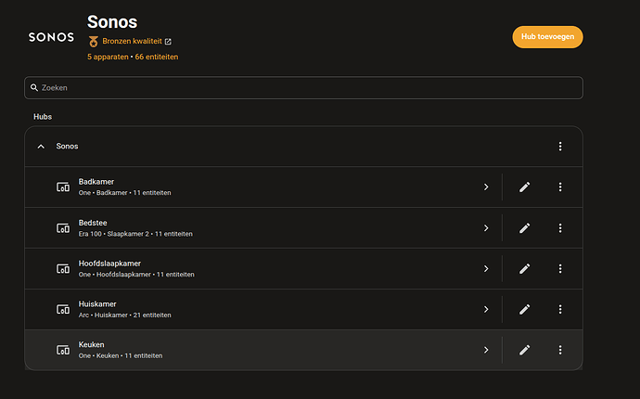Viewport: 640px width, 399px height.
Task: Click the Zoeken search field
Action: coord(303,88)
